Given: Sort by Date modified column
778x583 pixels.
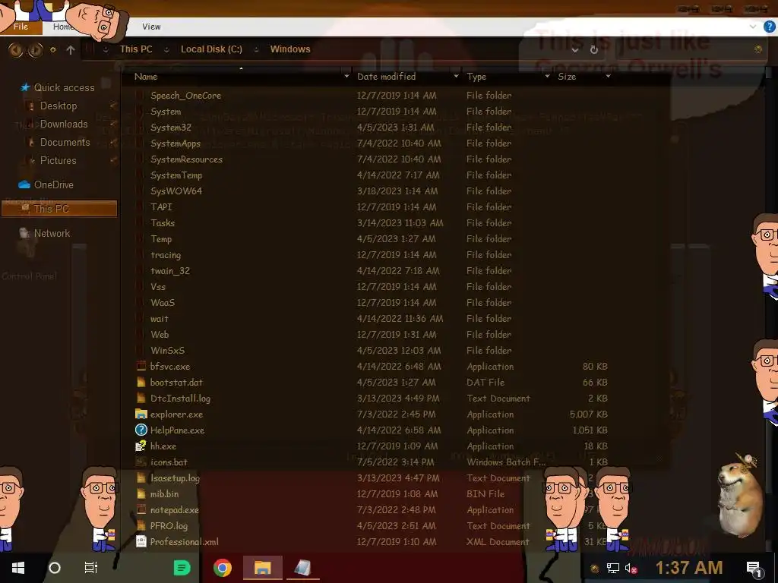Looking at the screenshot, I should 387,77.
